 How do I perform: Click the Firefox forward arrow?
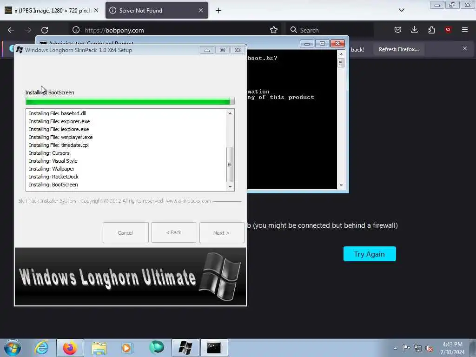click(x=28, y=30)
